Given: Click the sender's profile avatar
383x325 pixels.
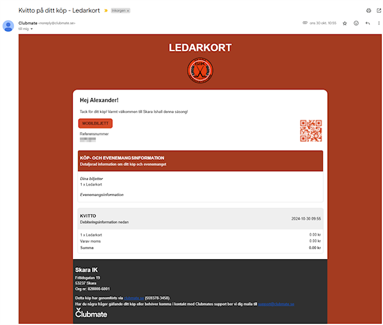Looking at the screenshot, I should click(x=8, y=26).
